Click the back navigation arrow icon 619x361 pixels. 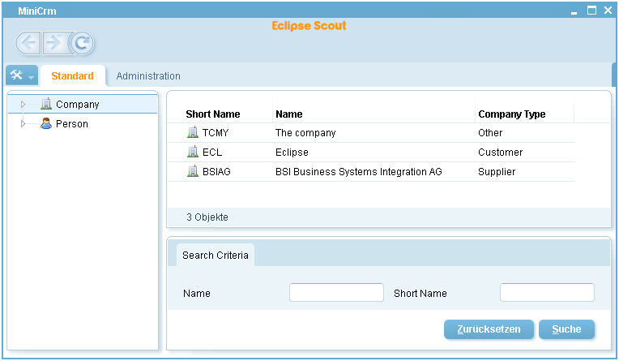click(28, 43)
